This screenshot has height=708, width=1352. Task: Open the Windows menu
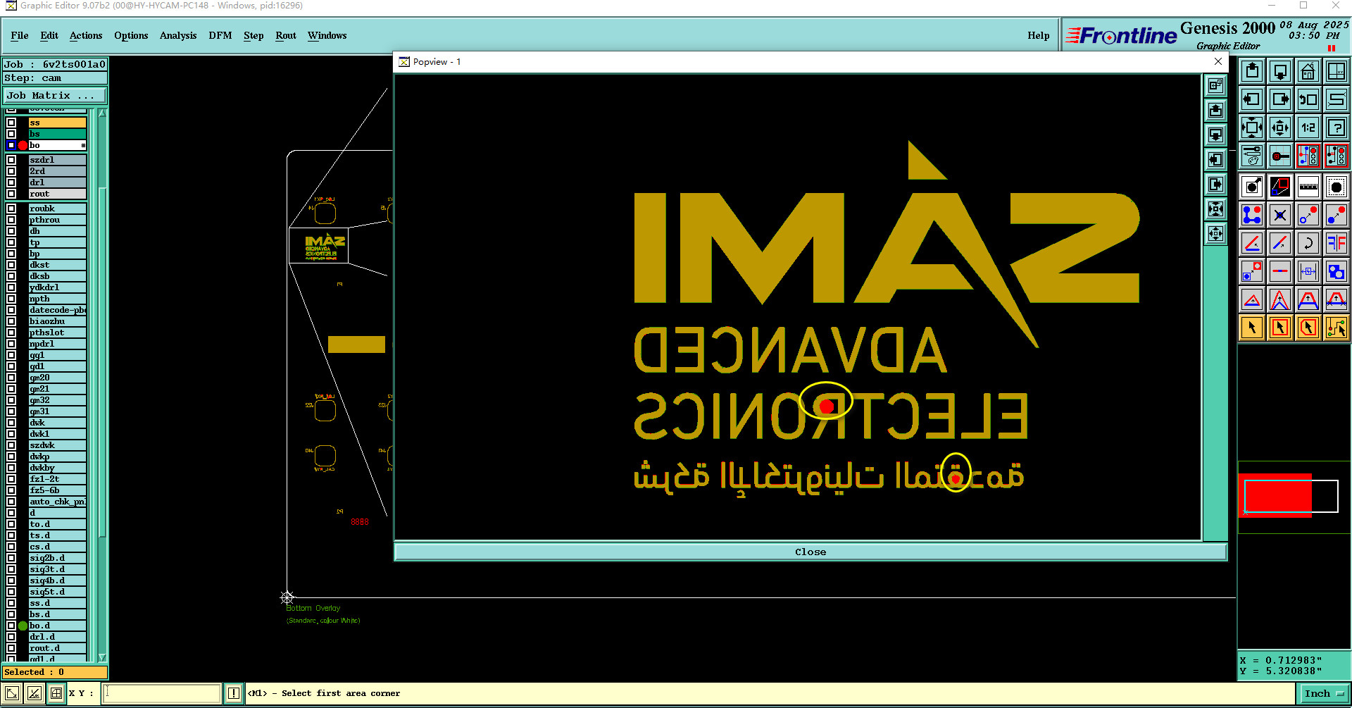click(327, 35)
